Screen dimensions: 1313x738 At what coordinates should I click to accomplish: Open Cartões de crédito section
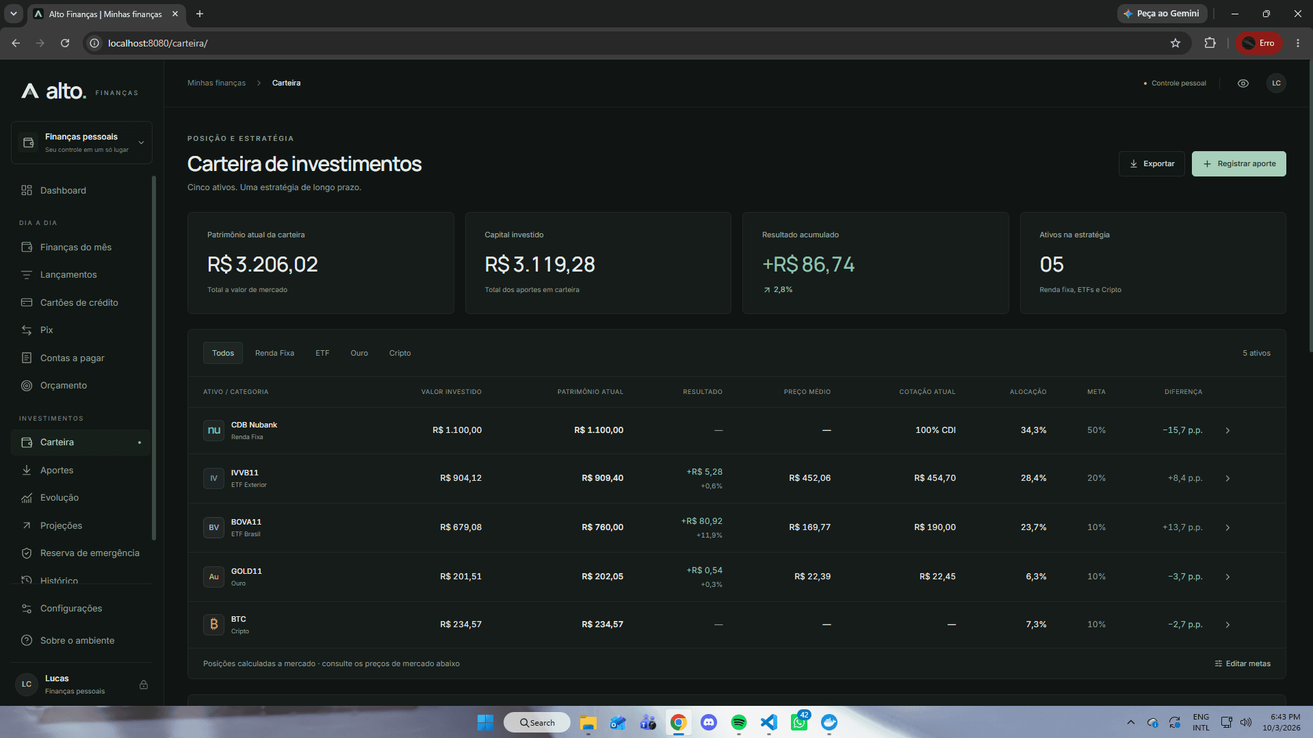[x=81, y=302]
